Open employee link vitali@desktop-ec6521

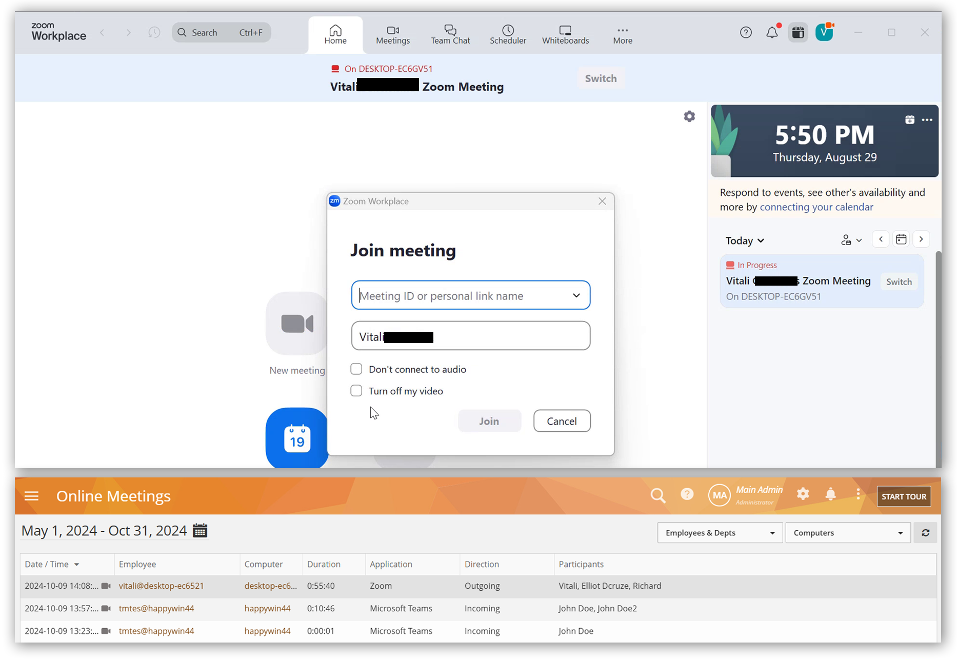click(161, 586)
